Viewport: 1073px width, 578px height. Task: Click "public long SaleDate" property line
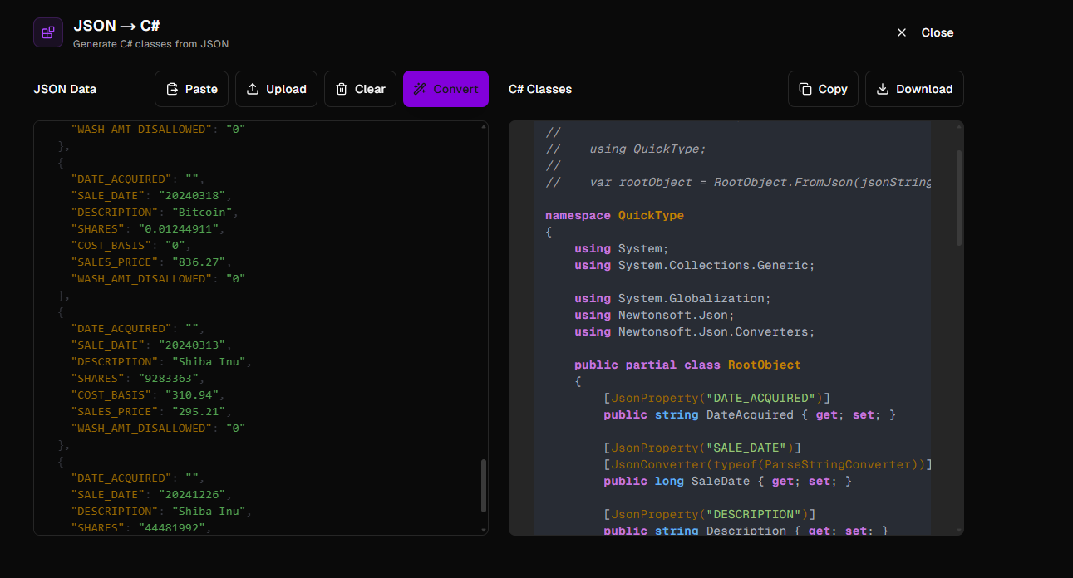728,481
